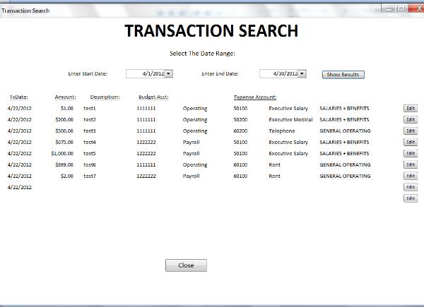Edit the test4 Payroll transaction

[x=410, y=142]
